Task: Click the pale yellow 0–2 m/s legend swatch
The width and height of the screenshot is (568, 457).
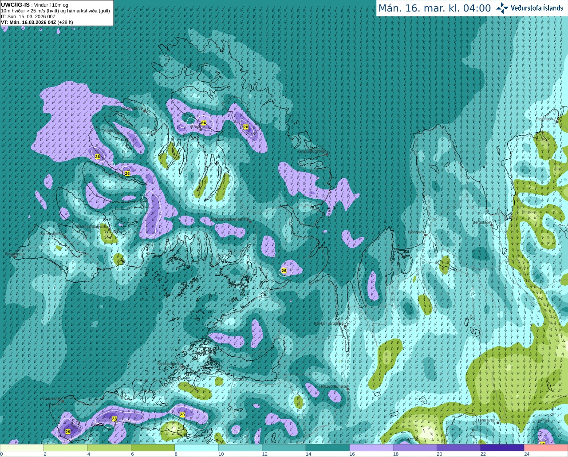Action: pyautogui.click(x=22, y=448)
